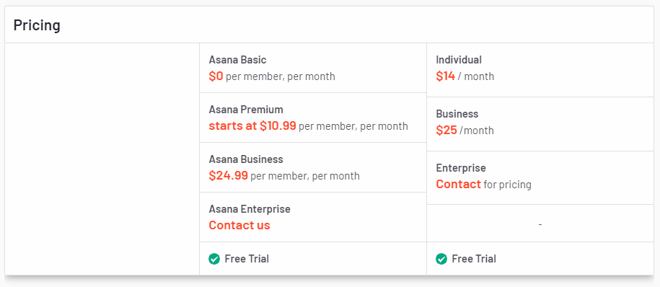Click the Contact us link
Viewport: 660px width, 287px height.
[239, 225]
